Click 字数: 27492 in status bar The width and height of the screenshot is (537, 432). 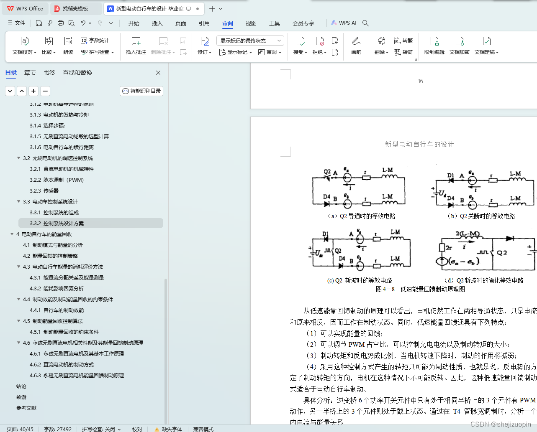[x=58, y=429]
